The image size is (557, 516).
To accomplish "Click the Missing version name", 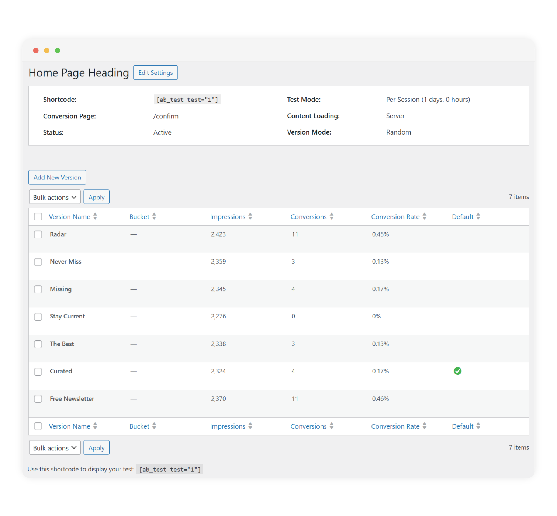I will point(60,289).
